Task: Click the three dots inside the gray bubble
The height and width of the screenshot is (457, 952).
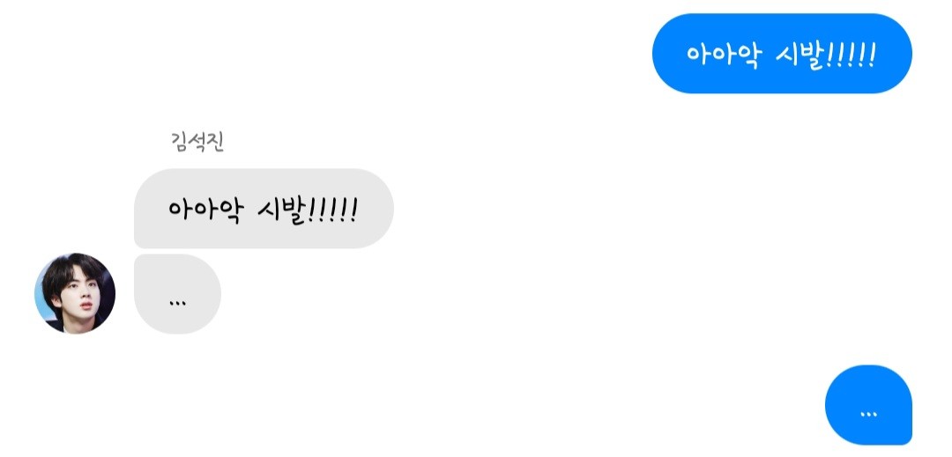Action: 177,302
